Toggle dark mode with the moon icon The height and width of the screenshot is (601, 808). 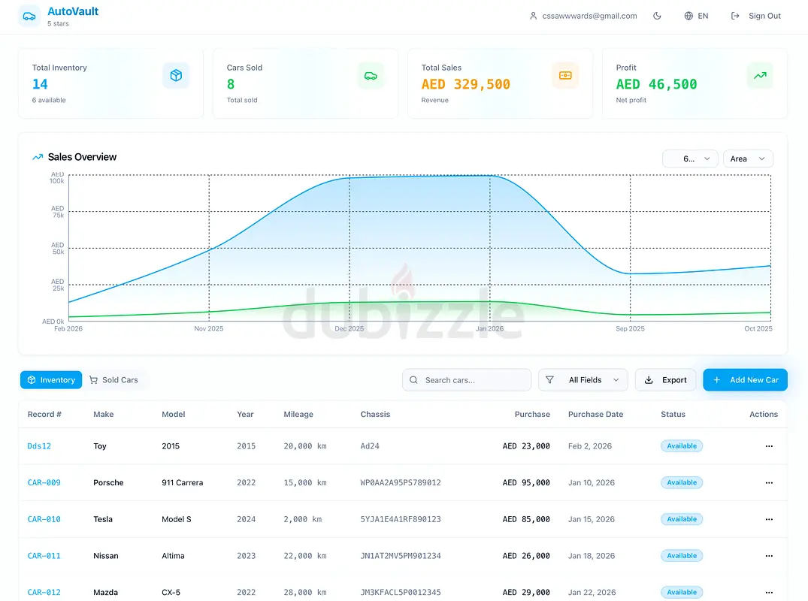pos(657,16)
